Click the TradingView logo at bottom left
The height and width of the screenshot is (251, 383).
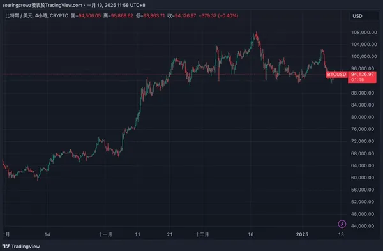[x=21, y=246]
